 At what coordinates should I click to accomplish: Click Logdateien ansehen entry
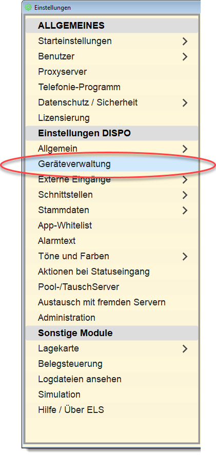click(112, 379)
